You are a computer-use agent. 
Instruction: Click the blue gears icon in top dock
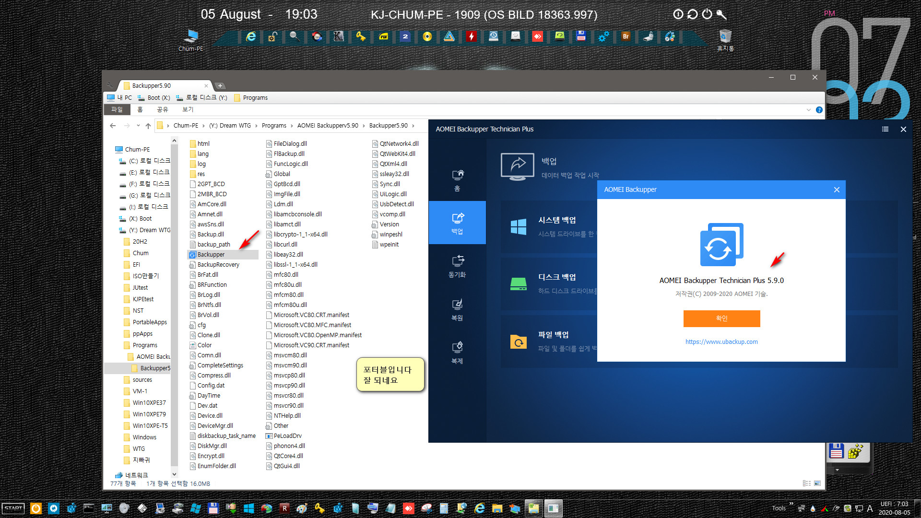(x=603, y=36)
